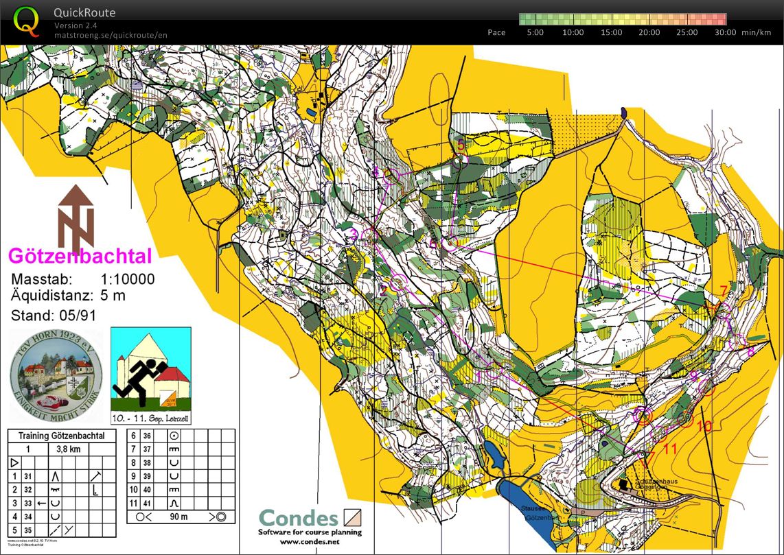
Task: Click the start triangle in control table
Action: tap(14, 462)
